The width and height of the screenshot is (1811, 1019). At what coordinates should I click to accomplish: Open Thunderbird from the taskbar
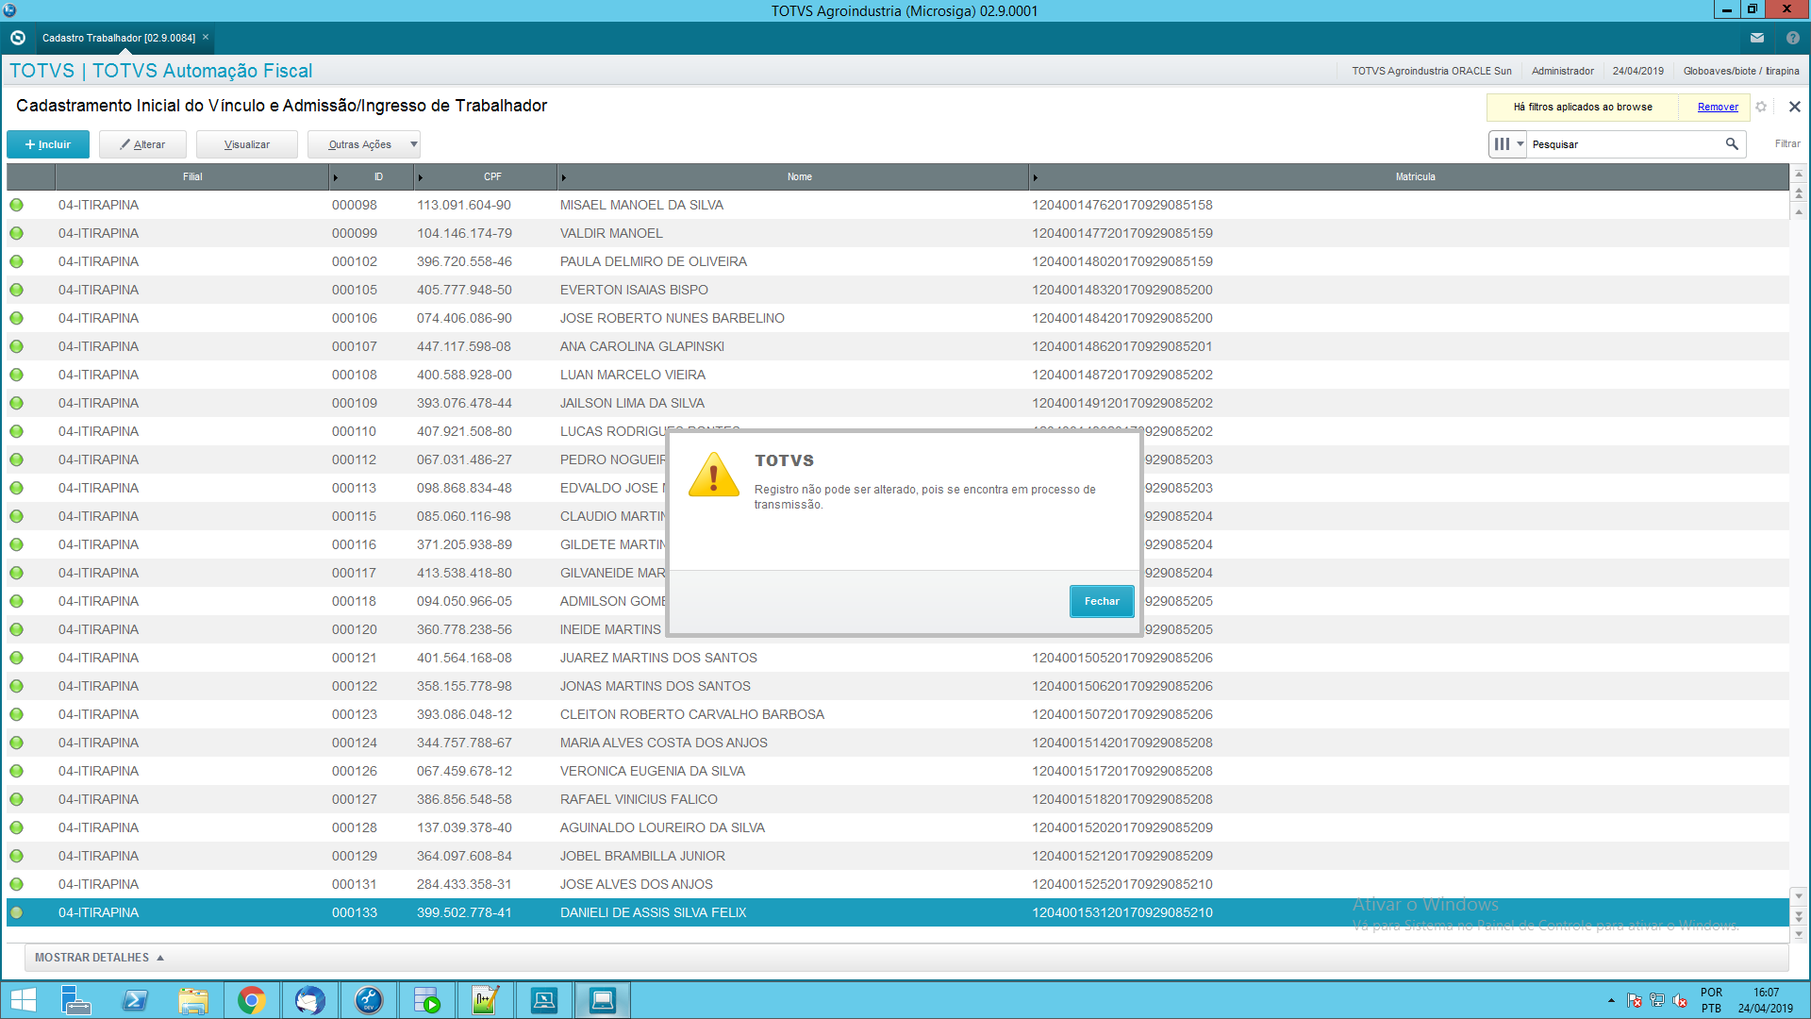tap(309, 1000)
